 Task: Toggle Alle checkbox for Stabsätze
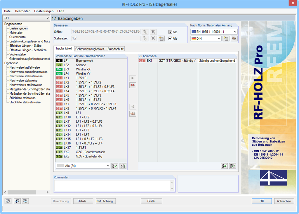point(170,39)
